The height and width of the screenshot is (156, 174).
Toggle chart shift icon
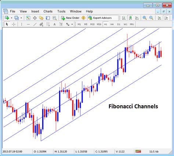166,18
